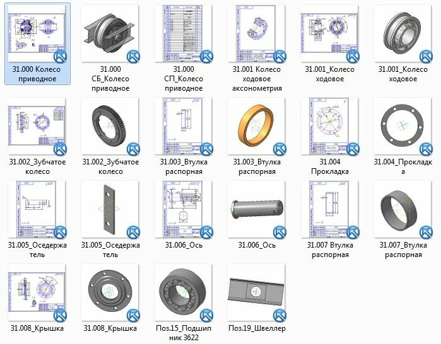Screen dimensions: 441x344
Task: Click the 31.001 Колесо ходовое аксонометрия file
Action: coord(257,33)
